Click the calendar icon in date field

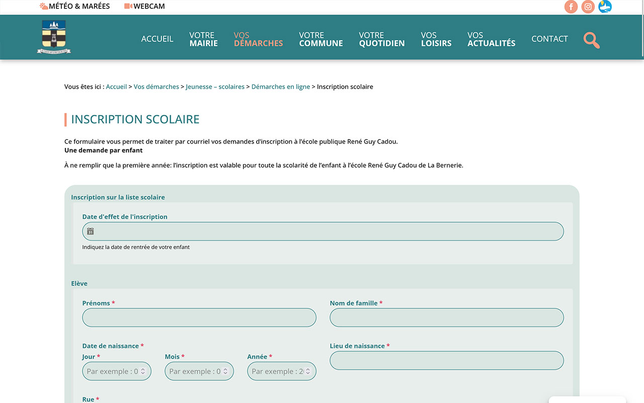click(x=91, y=231)
